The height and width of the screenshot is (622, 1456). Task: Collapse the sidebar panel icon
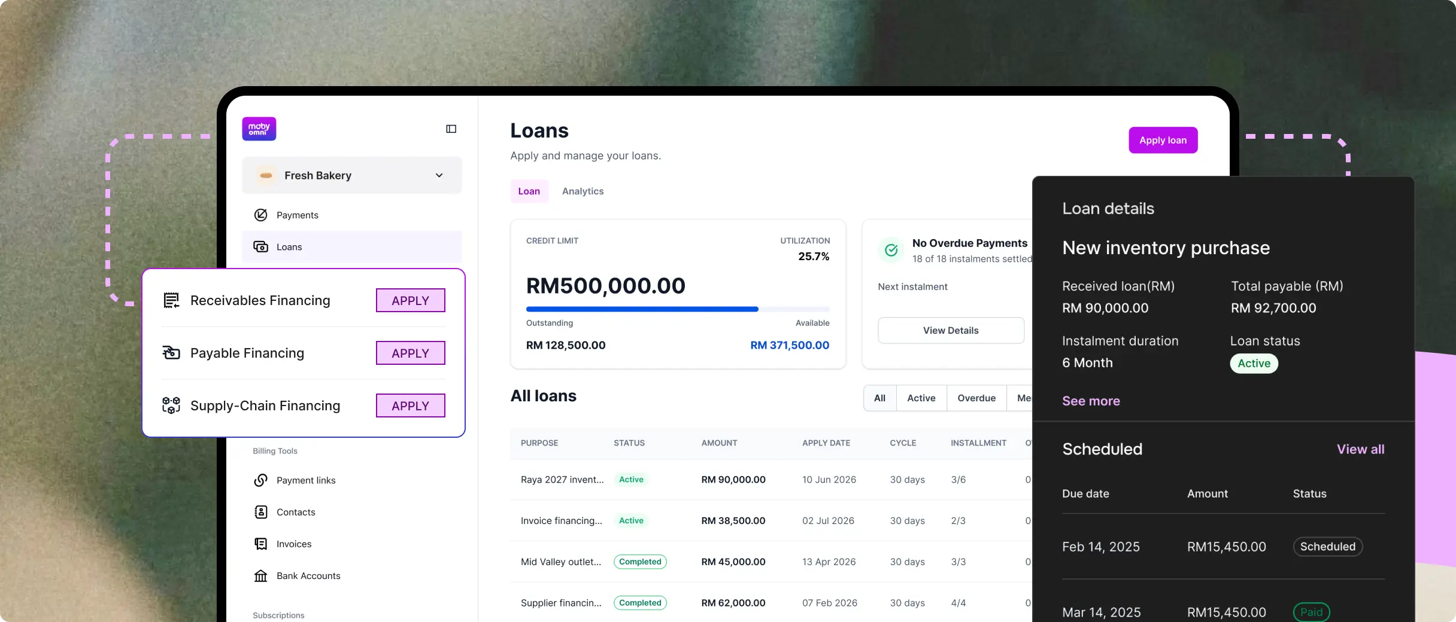click(x=451, y=129)
